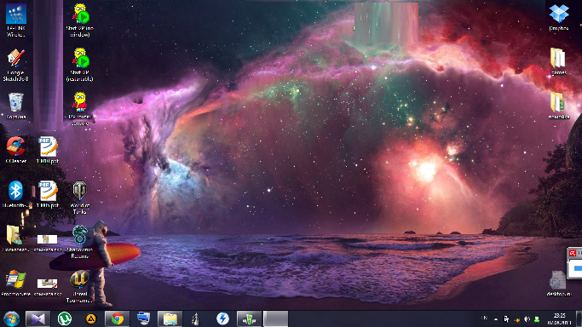Launch Shadowrun Returns shortcut
Viewport: 582px width, 327px height.
[x=79, y=241]
